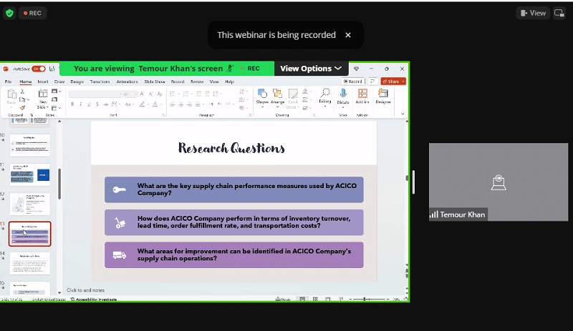
Task: Open the Transitions ribbon tab
Action: coord(100,81)
